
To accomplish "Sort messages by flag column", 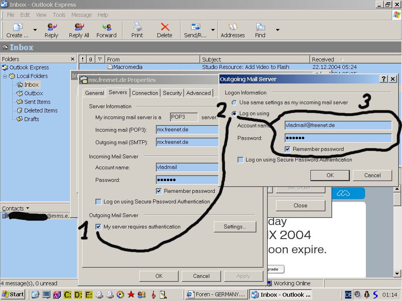I will (100, 60).
